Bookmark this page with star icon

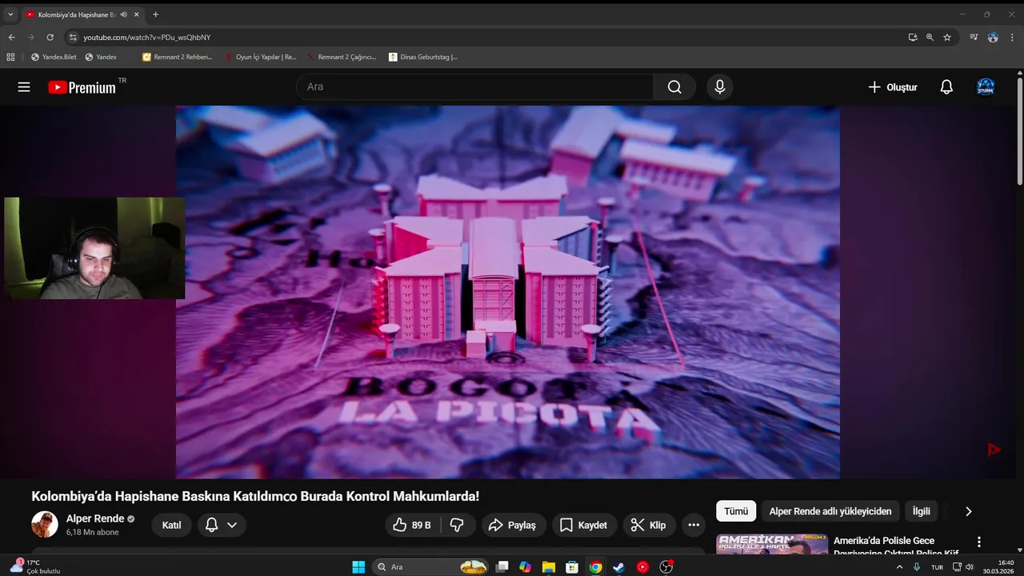coord(947,37)
